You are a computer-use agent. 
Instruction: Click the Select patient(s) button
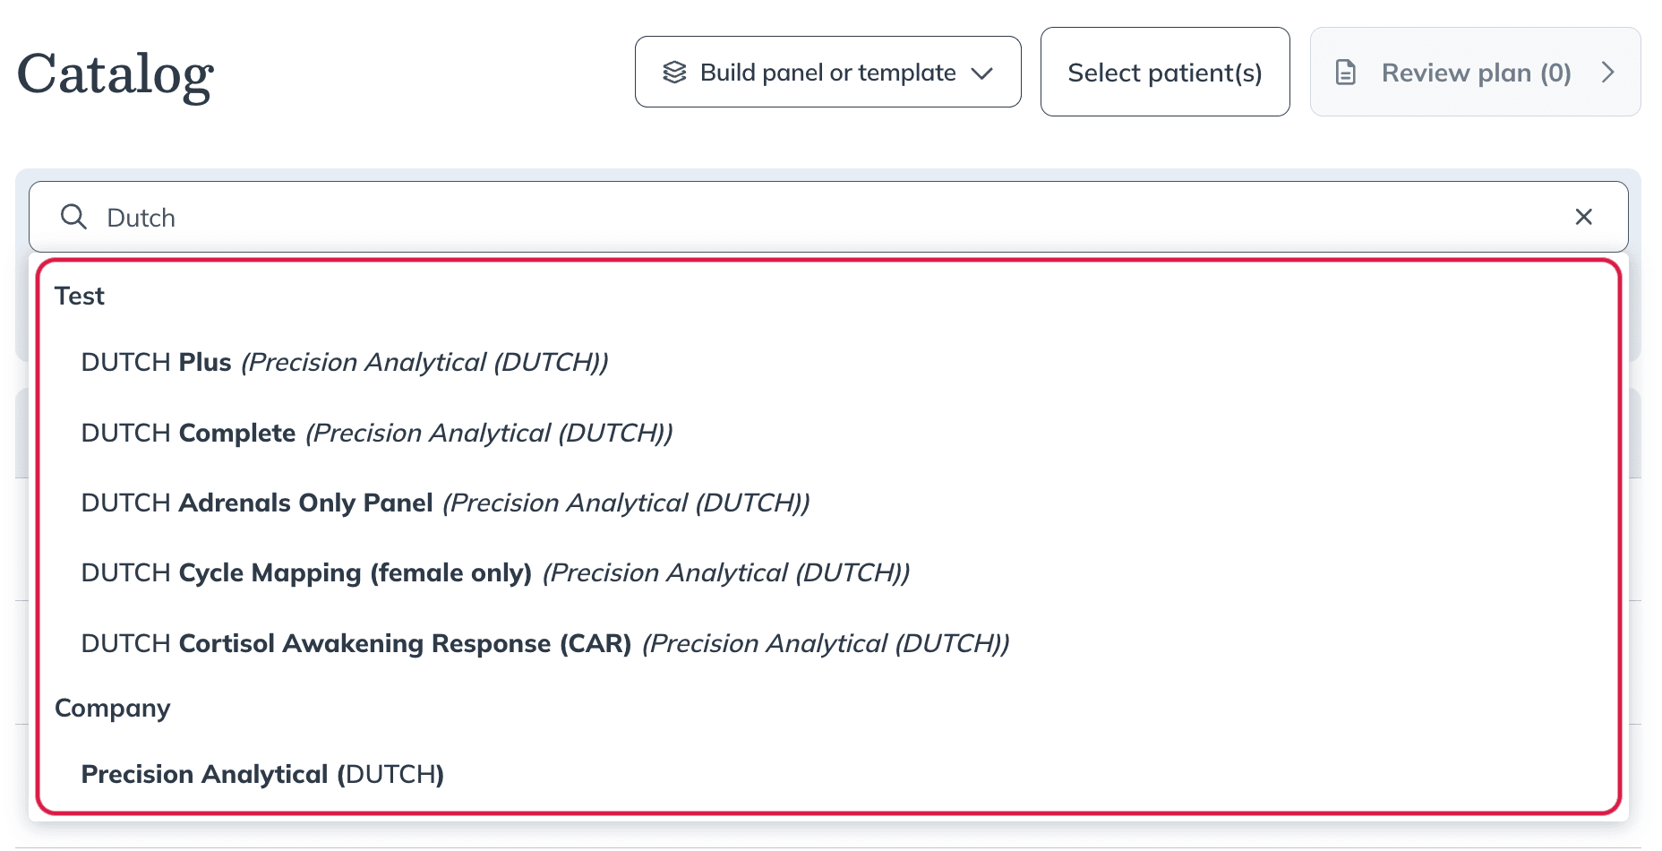1165,72
